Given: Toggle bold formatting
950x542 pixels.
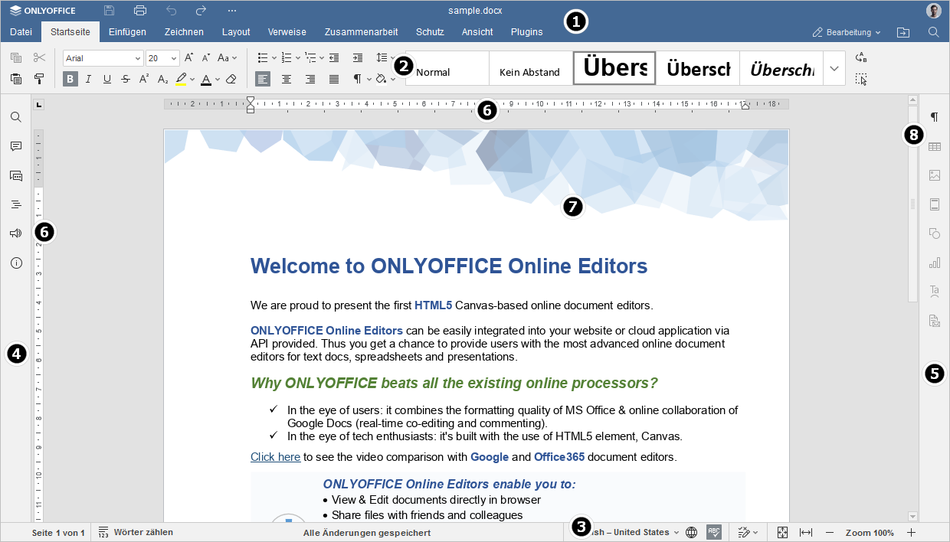Looking at the screenshot, I should click(70, 78).
